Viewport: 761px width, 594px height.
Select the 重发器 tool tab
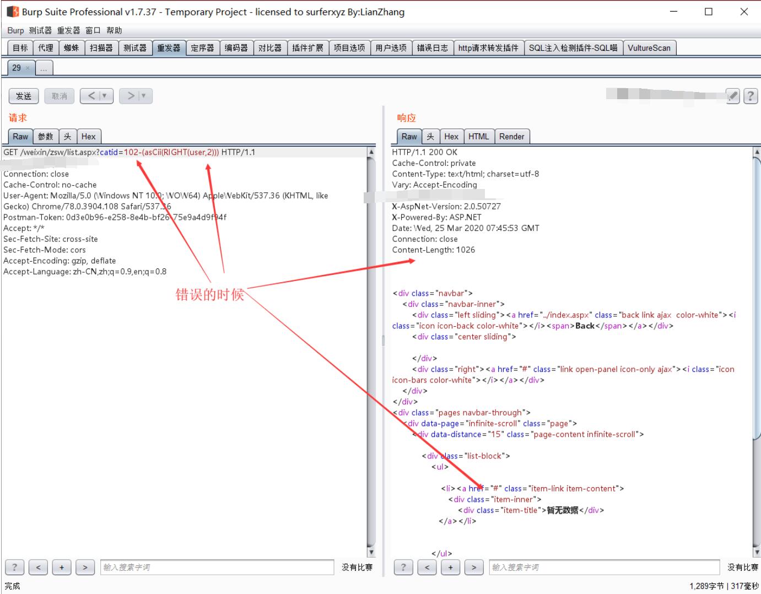click(169, 48)
